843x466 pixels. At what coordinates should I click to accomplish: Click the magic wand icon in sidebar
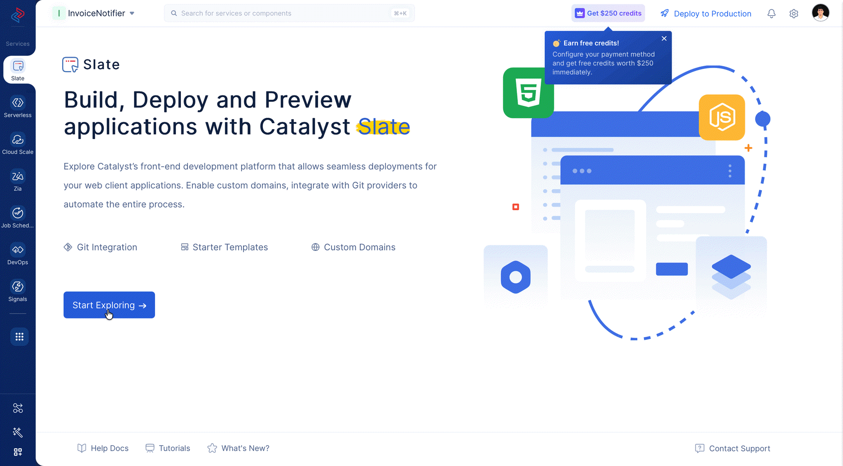click(x=18, y=432)
